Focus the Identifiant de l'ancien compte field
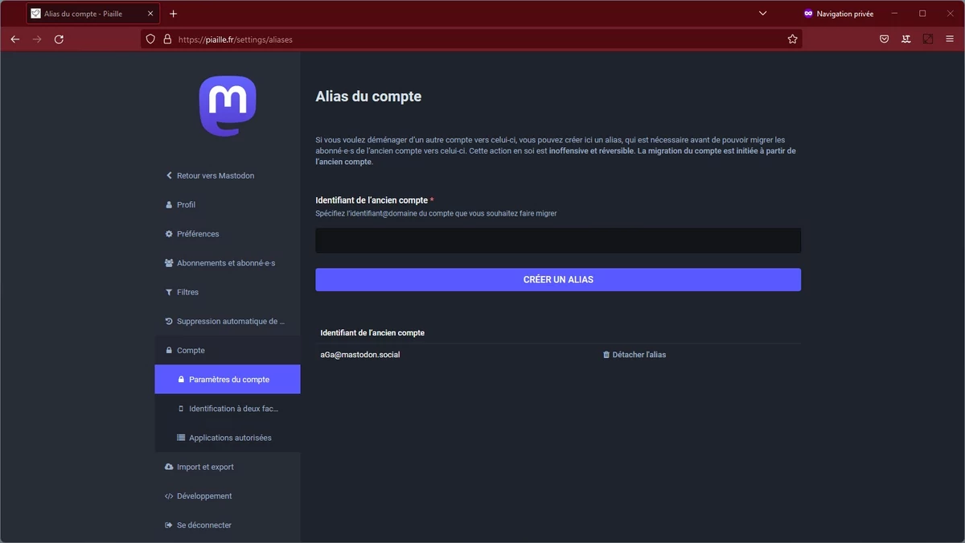The width and height of the screenshot is (965, 543). [x=558, y=241]
